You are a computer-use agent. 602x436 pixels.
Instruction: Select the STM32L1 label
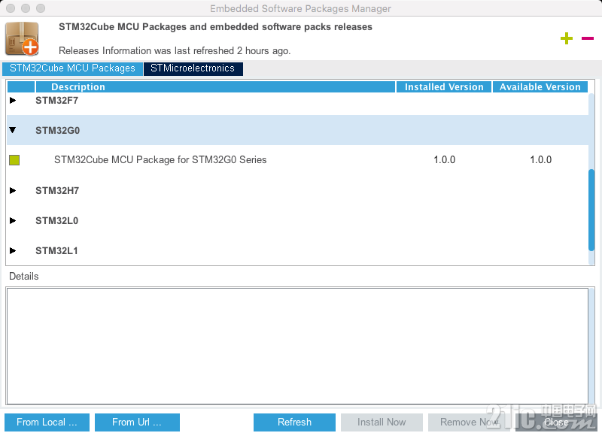(x=56, y=251)
